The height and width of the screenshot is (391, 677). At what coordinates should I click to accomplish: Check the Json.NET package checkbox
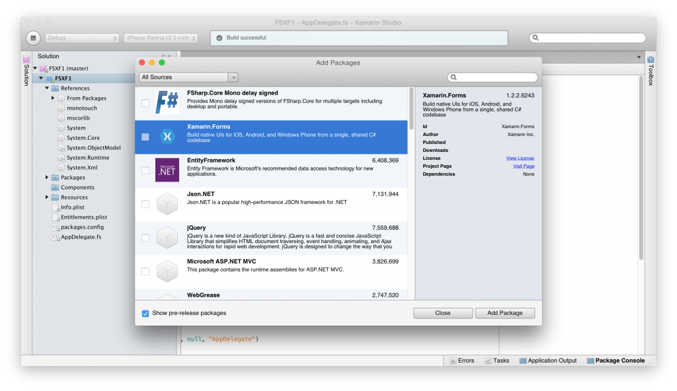pos(145,204)
